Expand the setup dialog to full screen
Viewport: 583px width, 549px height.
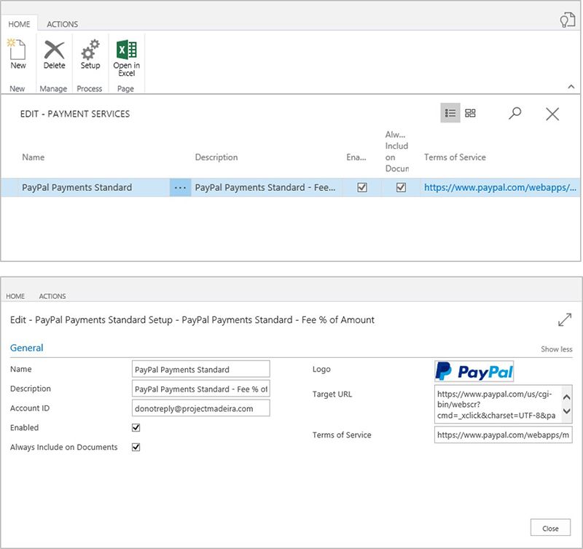(x=565, y=319)
